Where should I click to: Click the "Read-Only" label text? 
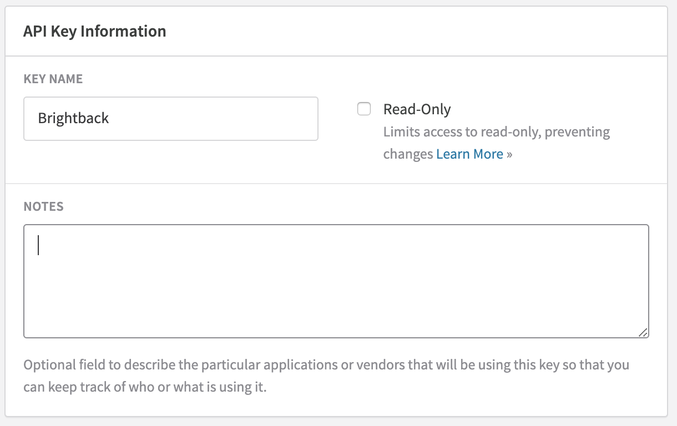coord(417,109)
